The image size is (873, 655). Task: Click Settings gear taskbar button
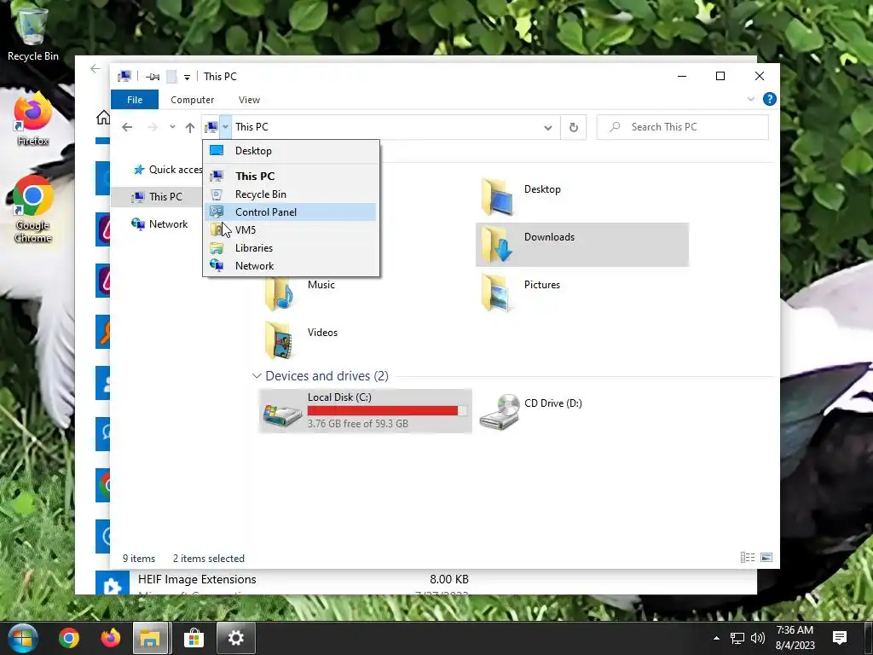[x=235, y=638]
